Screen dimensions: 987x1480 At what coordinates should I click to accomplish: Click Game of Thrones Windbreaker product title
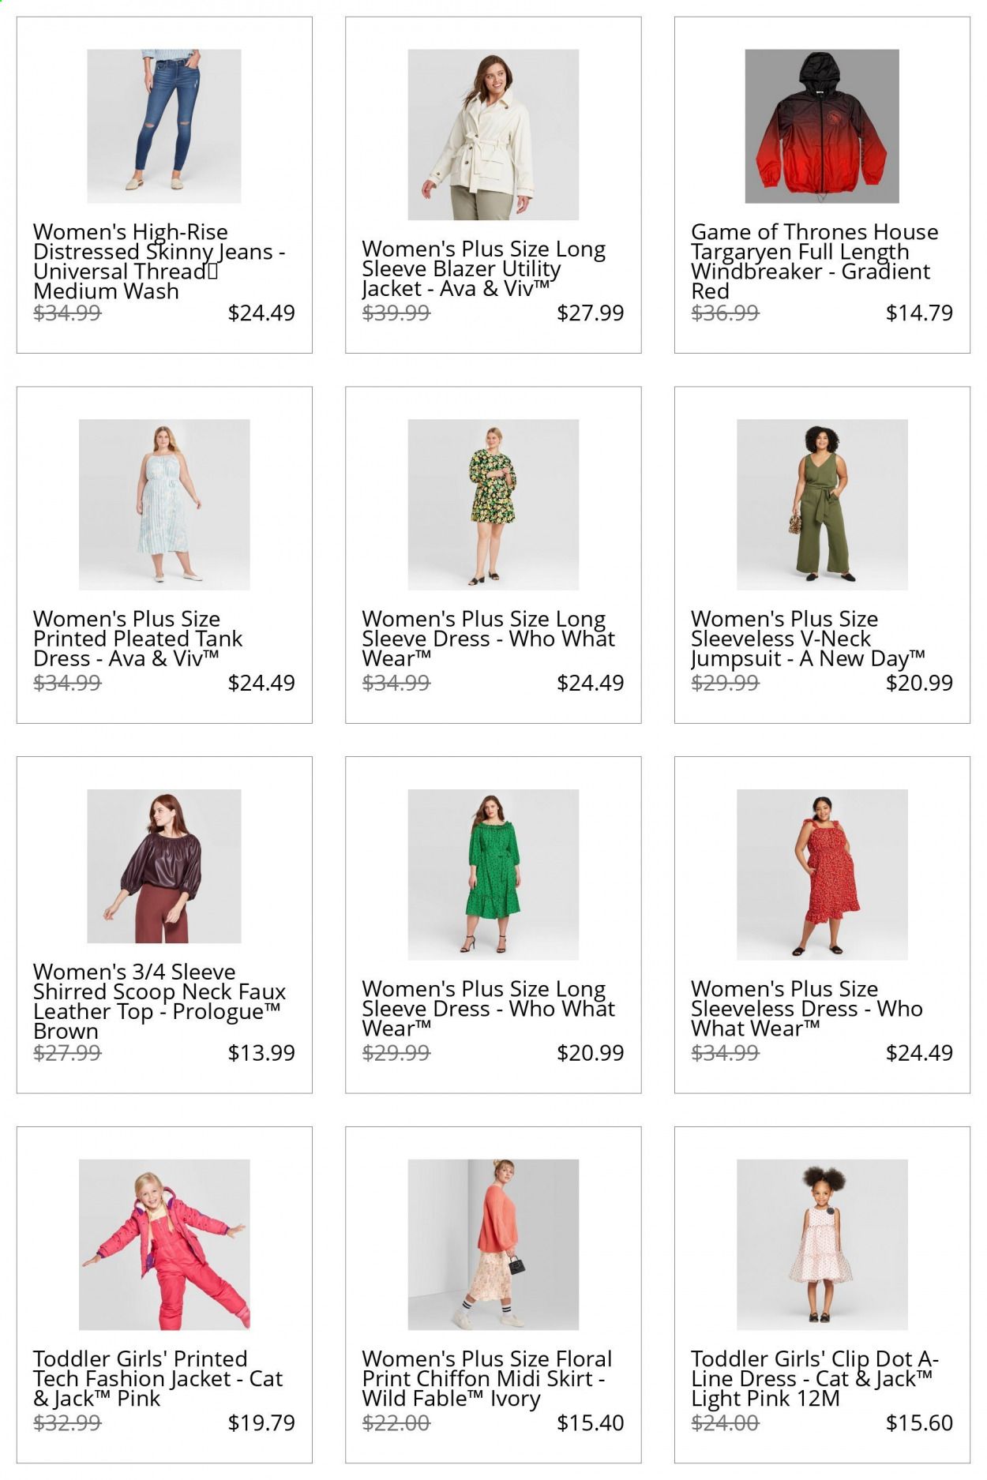coord(813,261)
